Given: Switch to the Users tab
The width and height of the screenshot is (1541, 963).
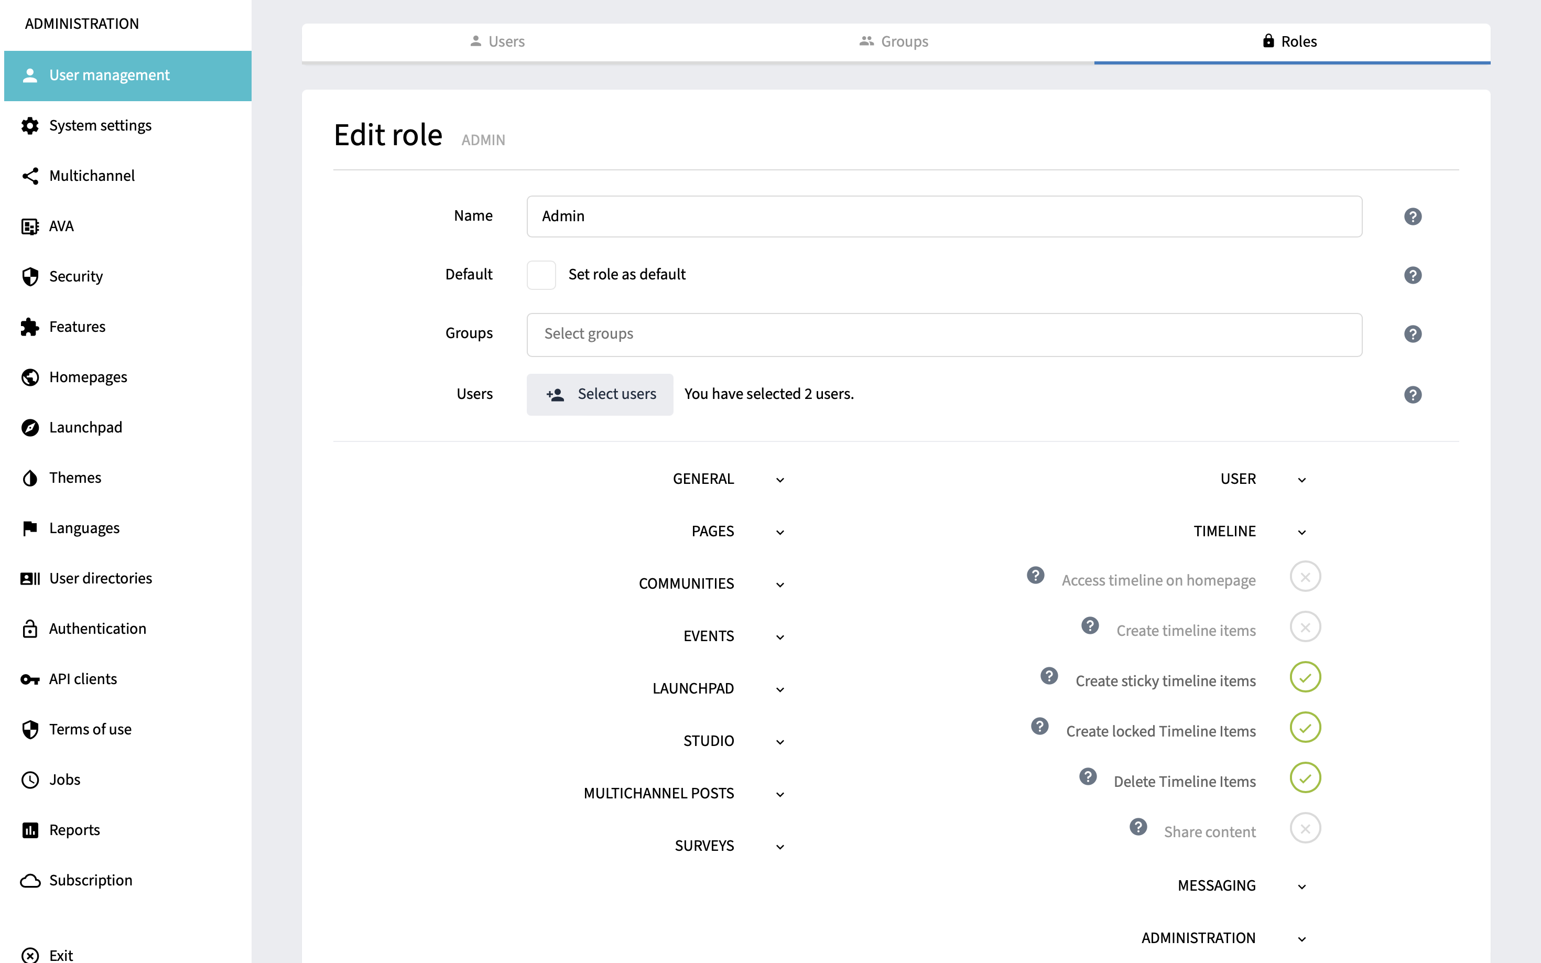Looking at the screenshot, I should point(497,42).
